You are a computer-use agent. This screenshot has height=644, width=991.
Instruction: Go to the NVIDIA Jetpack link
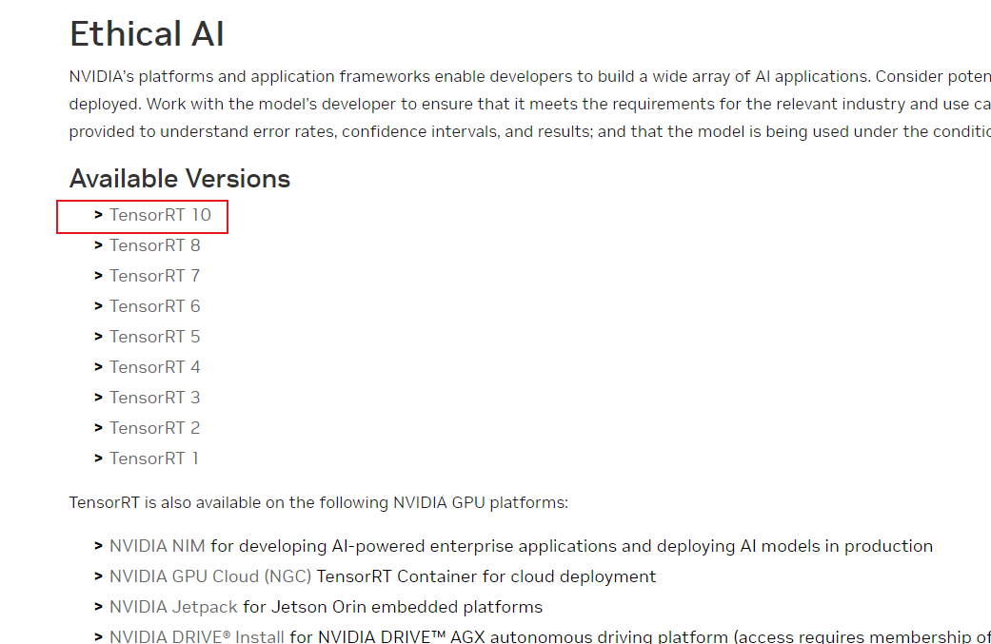[173, 608]
